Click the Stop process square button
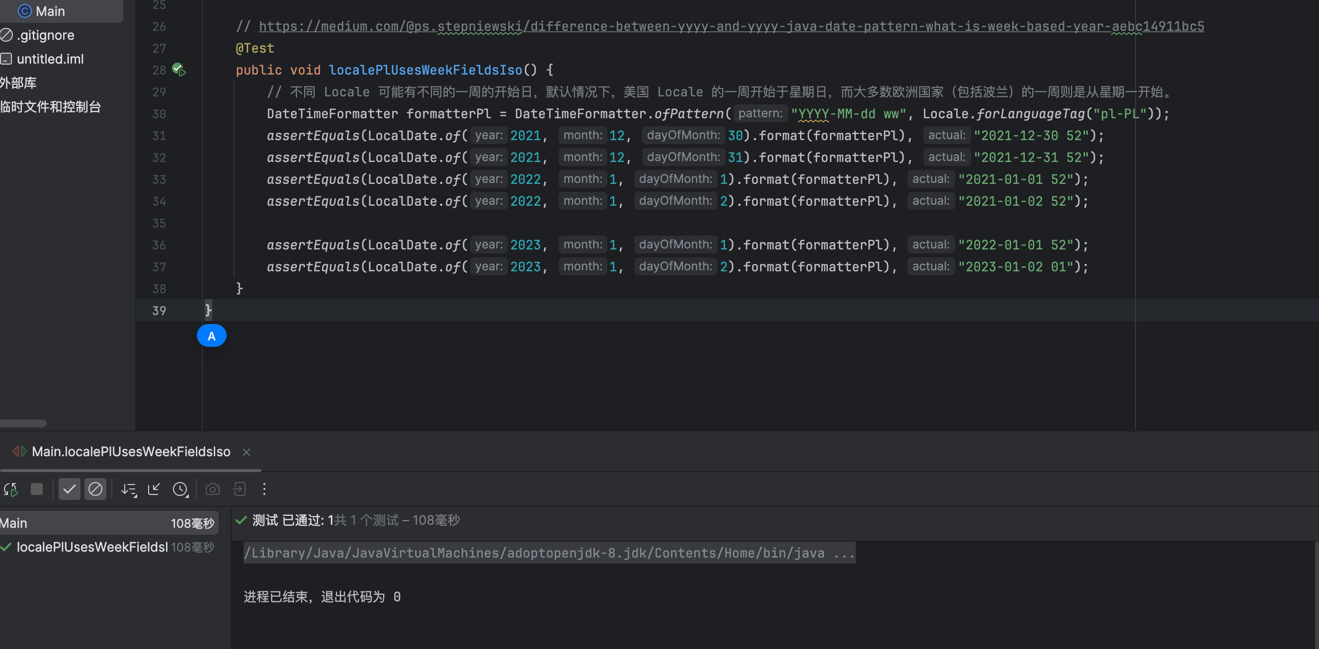 [37, 489]
